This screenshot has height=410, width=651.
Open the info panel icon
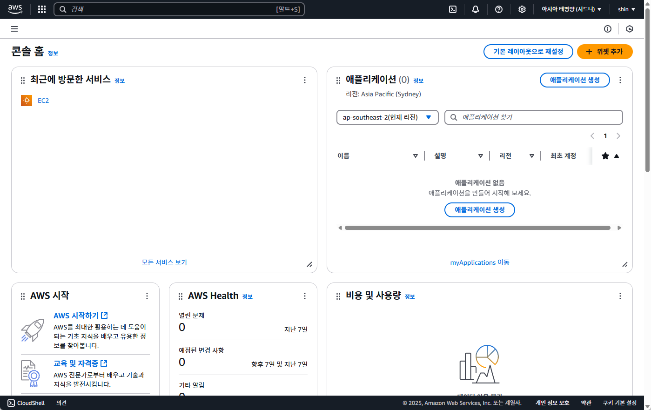pyautogui.click(x=608, y=29)
